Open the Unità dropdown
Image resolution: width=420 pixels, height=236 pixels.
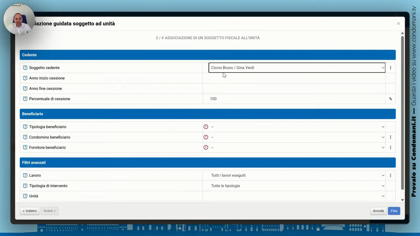click(297, 196)
